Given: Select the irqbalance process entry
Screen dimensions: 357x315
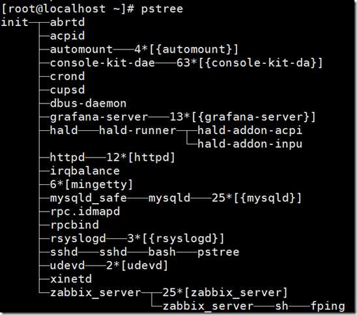Looking at the screenshot, I should pos(85,171).
